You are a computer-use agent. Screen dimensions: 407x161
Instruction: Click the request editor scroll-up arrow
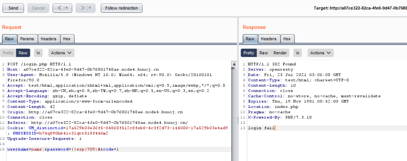[234, 64]
